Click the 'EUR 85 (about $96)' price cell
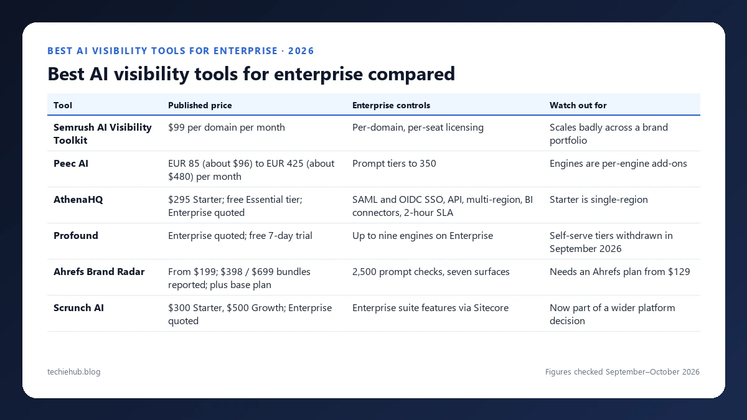 [x=251, y=170]
